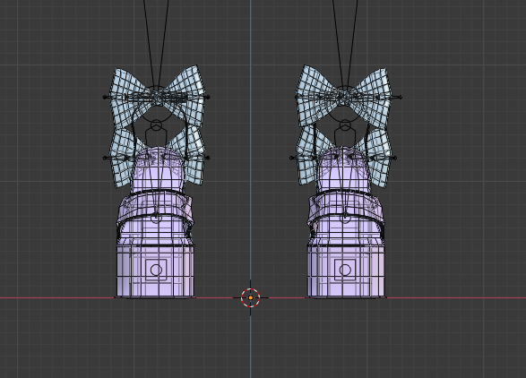Viewport: 526px width, 378px height.
Task: Select the right model's square base block
Action: [x=345, y=271]
